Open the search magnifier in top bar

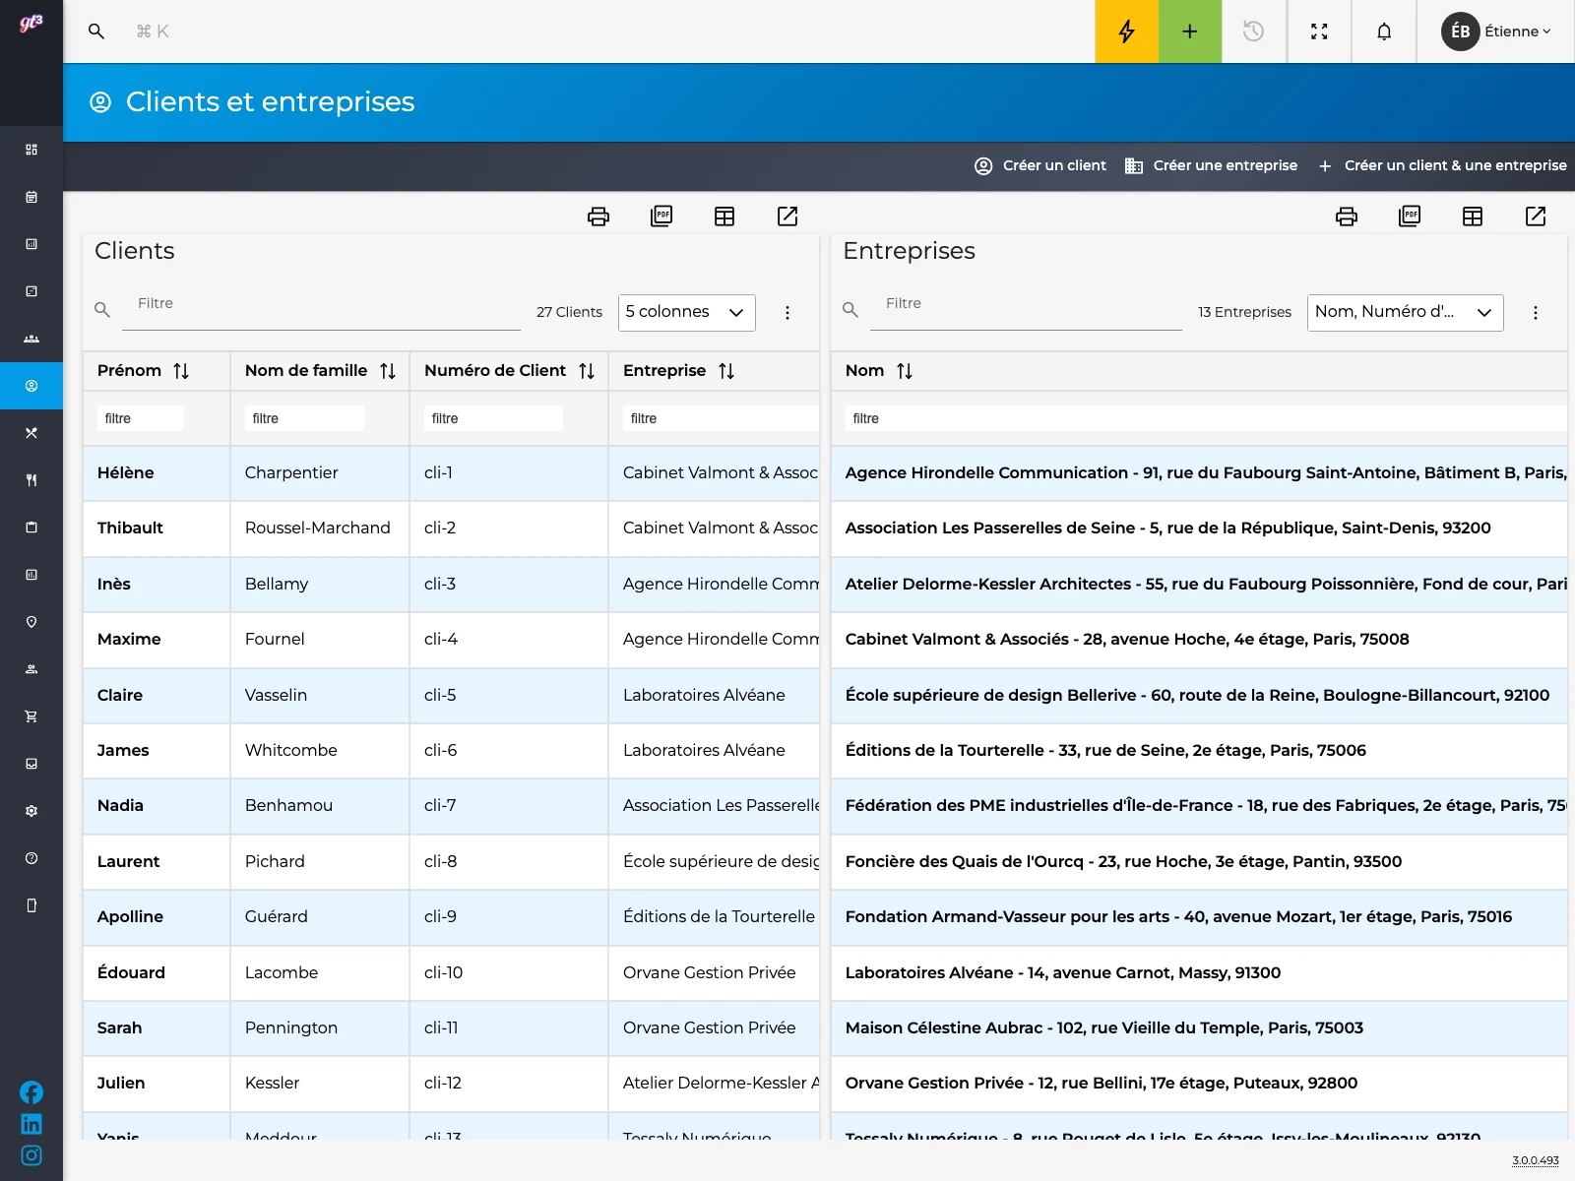(x=96, y=31)
